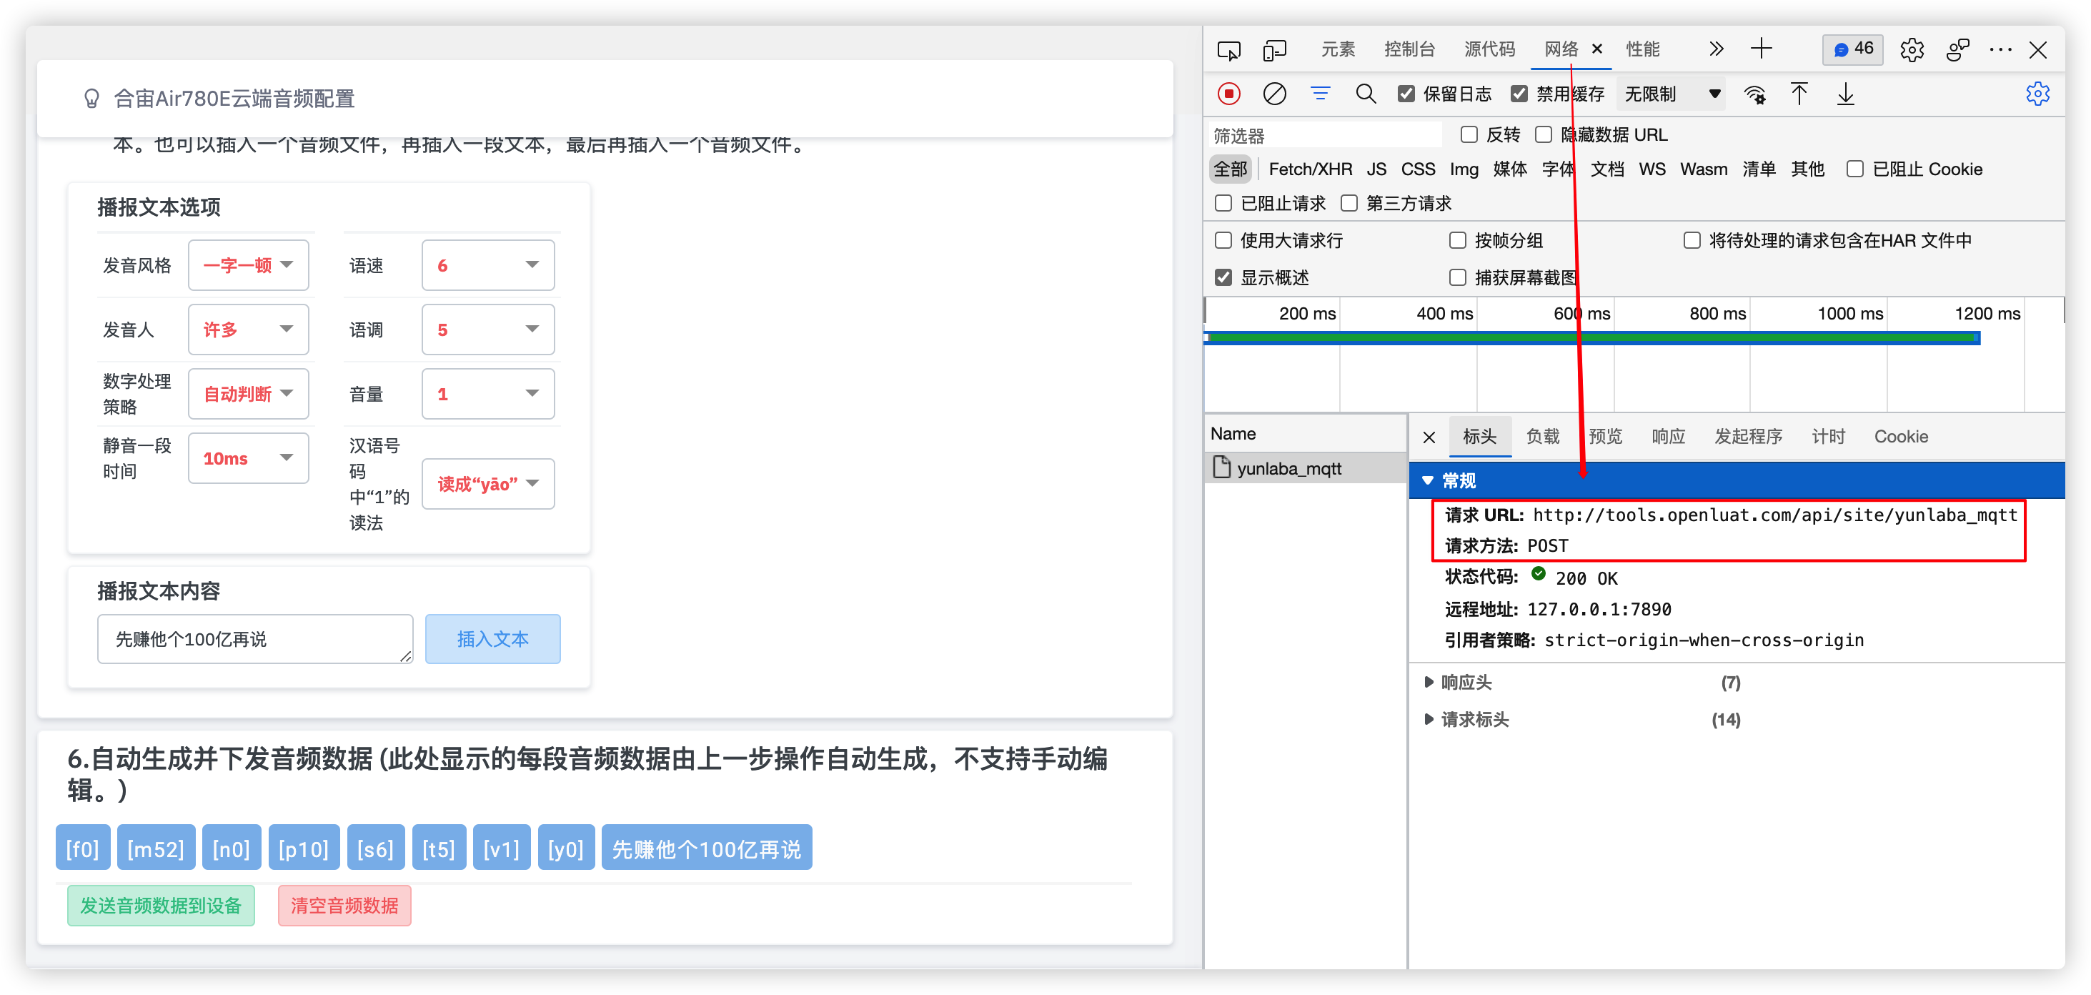Open the feedback/experiments icon next to settings
The width and height of the screenshot is (2091, 995).
coord(1957,49)
